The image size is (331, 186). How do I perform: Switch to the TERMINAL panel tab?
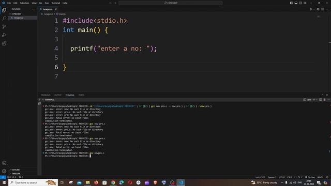70,95
